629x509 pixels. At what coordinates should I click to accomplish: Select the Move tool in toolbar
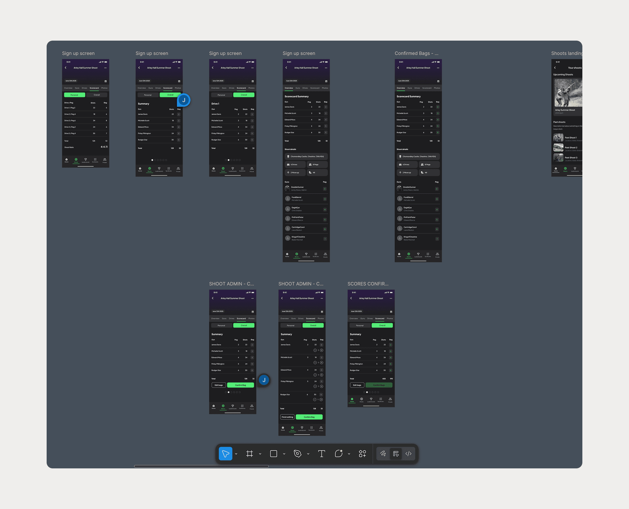225,454
